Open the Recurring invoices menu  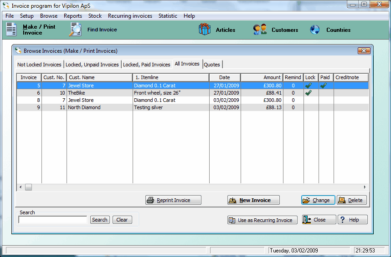pyautogui.click(x=130, y=16)
